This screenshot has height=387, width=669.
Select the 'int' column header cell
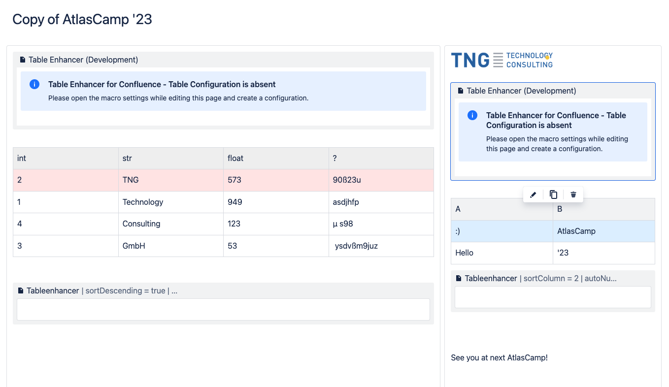(x=66, y=158)
